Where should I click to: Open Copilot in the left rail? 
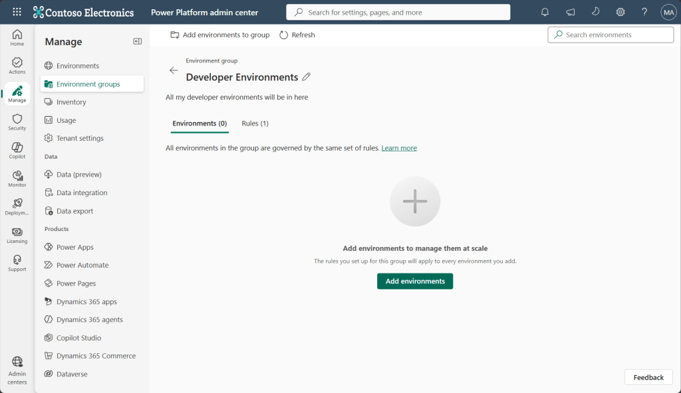[17, 151]
